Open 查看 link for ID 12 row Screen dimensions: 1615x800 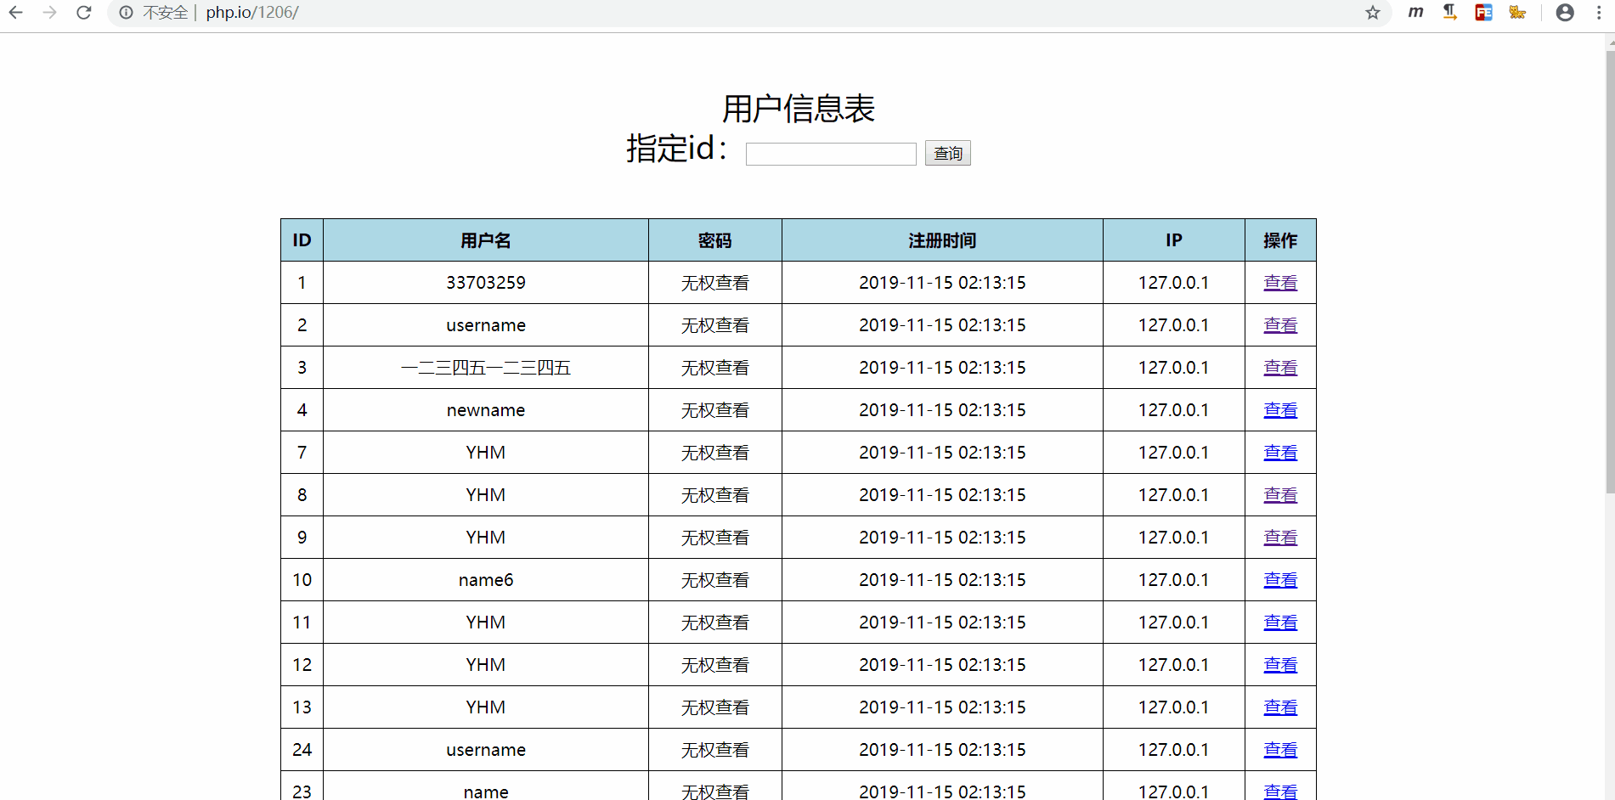[1280, 665]
